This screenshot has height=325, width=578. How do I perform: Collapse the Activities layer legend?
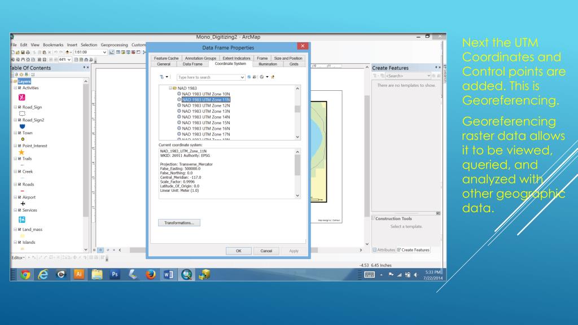(15, 88)
